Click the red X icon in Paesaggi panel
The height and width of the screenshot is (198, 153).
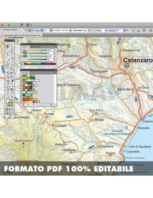51,104
